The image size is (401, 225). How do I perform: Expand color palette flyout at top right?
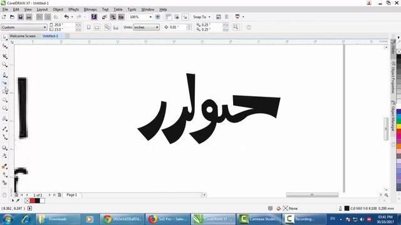click(398, 37)
